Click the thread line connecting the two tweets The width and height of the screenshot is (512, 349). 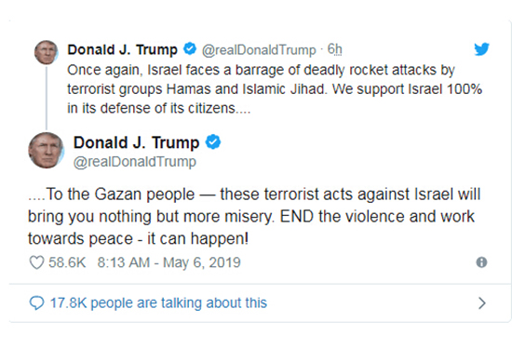47,98
